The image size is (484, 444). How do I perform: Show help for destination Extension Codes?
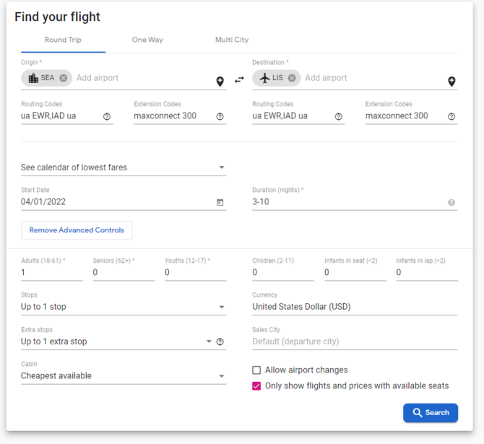click(x=451, y=116)
